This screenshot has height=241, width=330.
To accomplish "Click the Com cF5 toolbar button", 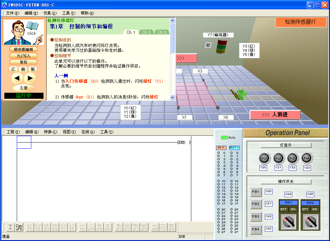I will (x=19, y=227).
